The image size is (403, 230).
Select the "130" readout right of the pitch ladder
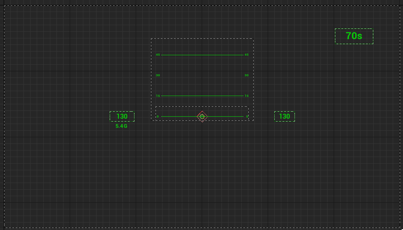coord(285,116)
